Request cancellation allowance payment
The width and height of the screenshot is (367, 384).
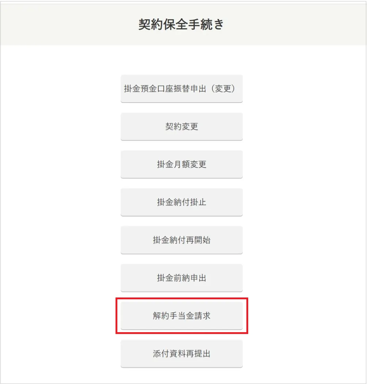click(x=181, y=316)
